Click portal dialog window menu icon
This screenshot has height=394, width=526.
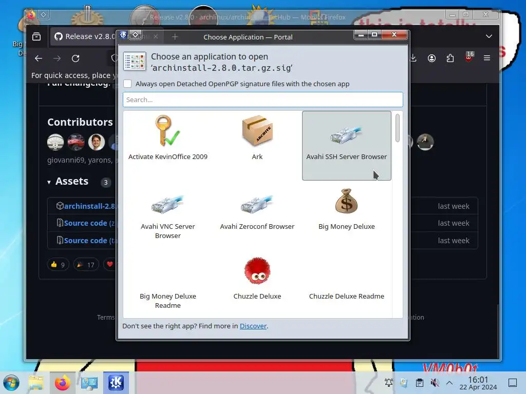[x=123, y=34]
